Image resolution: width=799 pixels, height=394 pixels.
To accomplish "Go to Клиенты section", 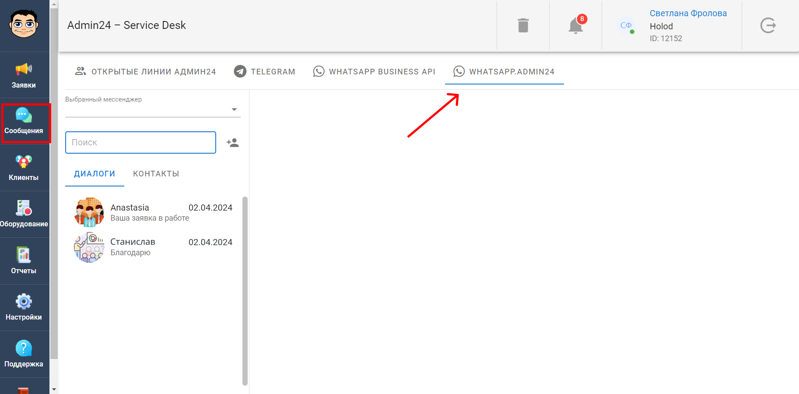I will (x=24, y=168).
